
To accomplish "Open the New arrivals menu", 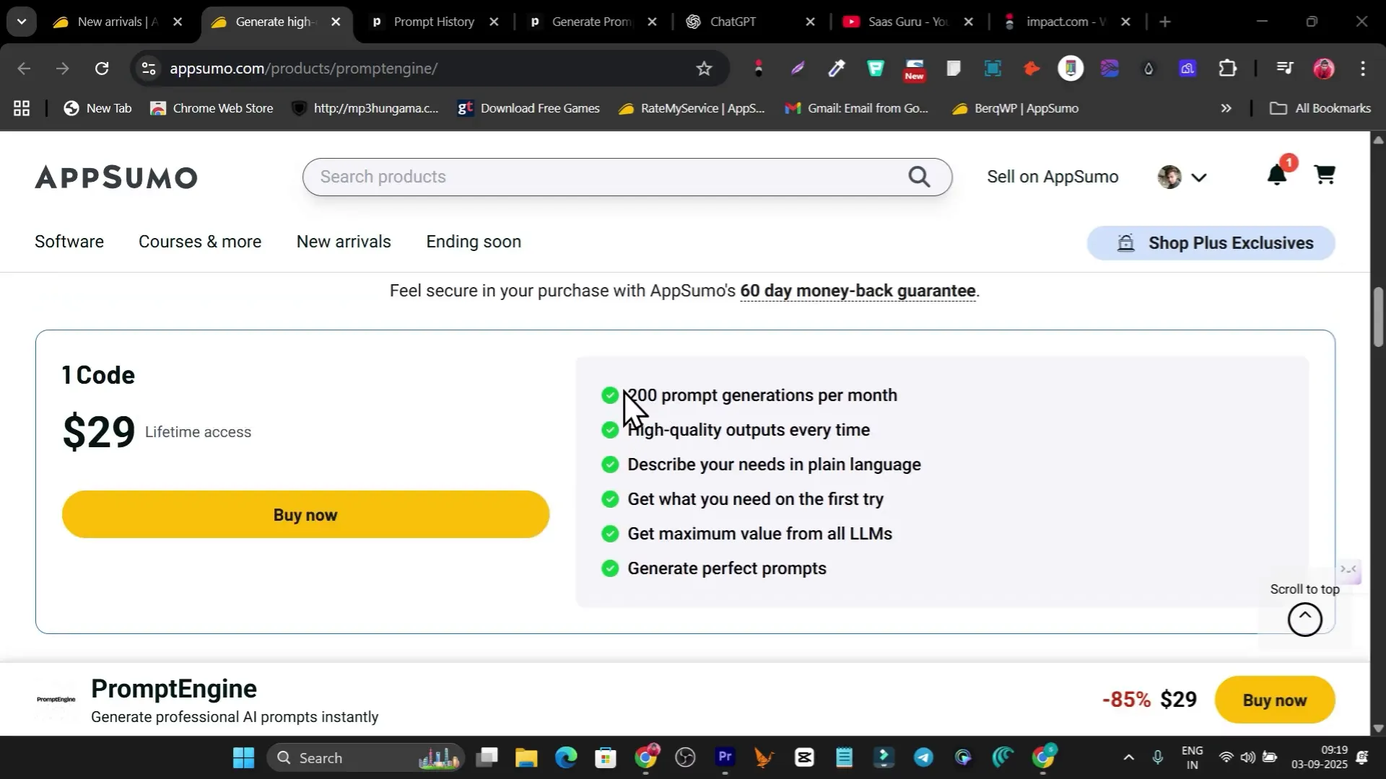I will [x=344, y=242].
